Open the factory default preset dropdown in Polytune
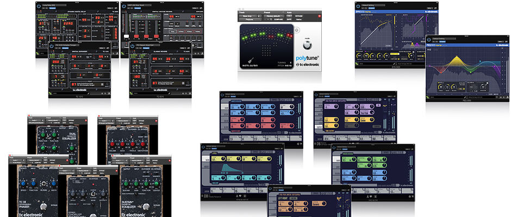 (x=273, y=16)
